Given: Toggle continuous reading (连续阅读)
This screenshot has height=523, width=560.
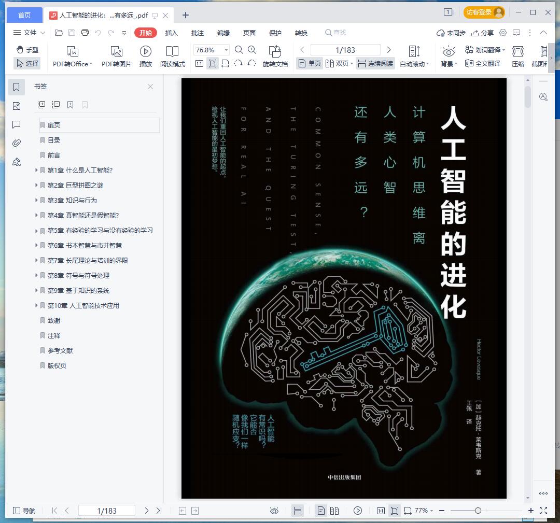Looking at the screenshot, I should click(x=375, y=63).
